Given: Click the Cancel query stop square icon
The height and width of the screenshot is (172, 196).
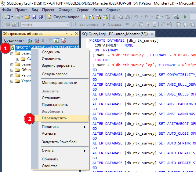Looking at the screenshot, I should 127,24.
